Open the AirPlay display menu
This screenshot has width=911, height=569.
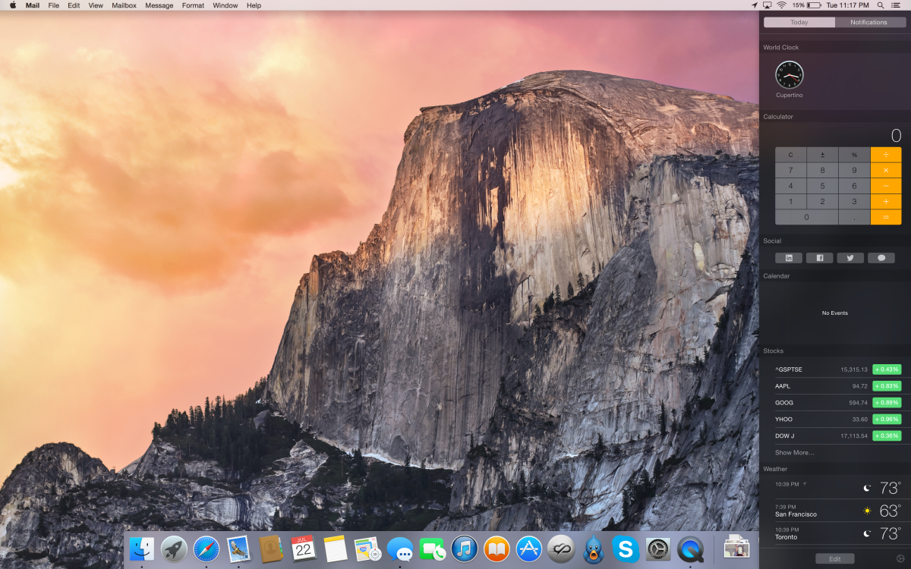767,5
